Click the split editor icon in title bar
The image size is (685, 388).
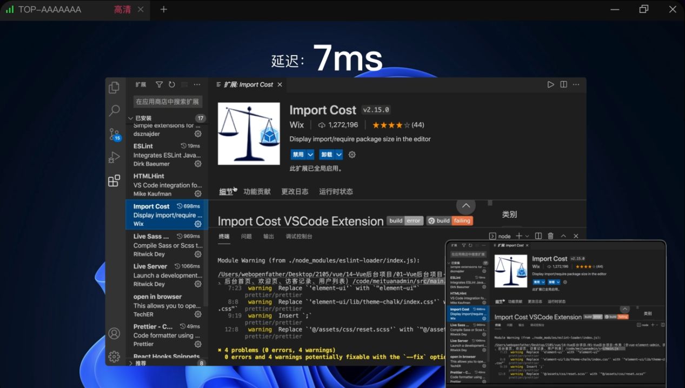pos(563,85)
